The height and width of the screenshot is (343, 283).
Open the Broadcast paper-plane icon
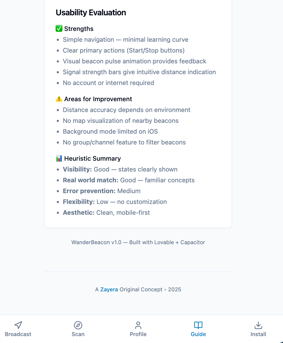tap(18, 325)
